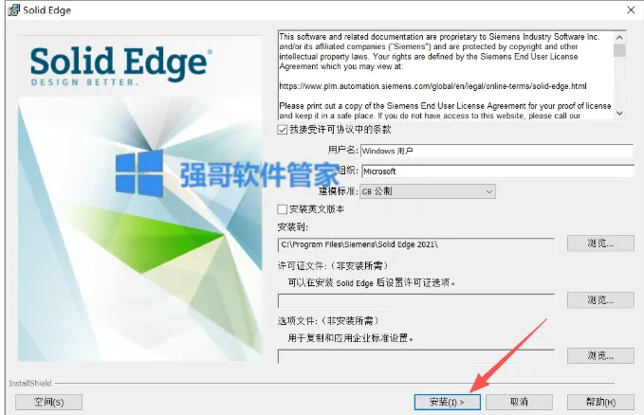
Task: Click the install path field for Solid Edge 2021
Action: coord(416,244)
